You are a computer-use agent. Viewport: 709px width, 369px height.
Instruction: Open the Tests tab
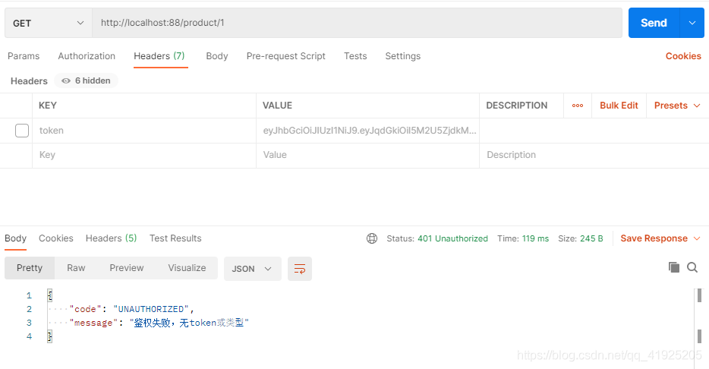click(355, 56)
